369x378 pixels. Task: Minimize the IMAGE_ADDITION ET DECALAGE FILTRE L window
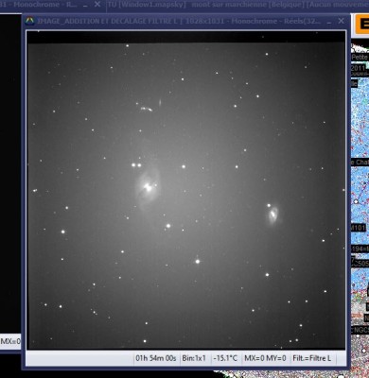(329, 22)
